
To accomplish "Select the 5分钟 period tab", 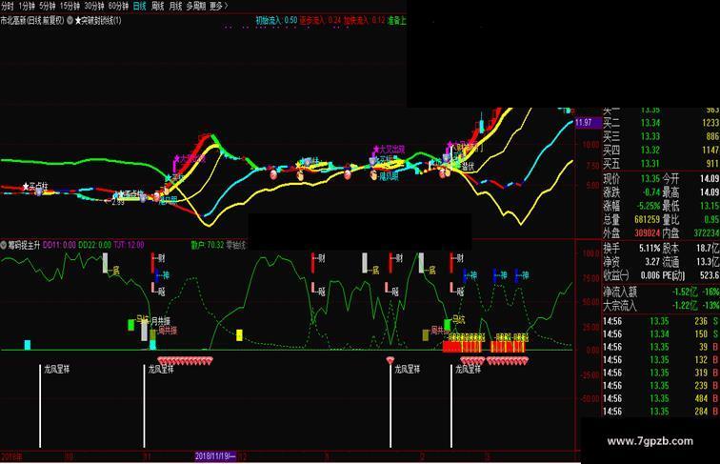I will 47,6.
